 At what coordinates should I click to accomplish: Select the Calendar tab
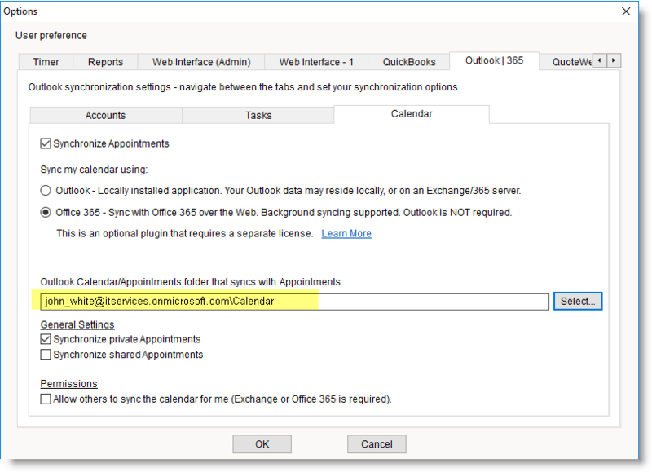410,114
